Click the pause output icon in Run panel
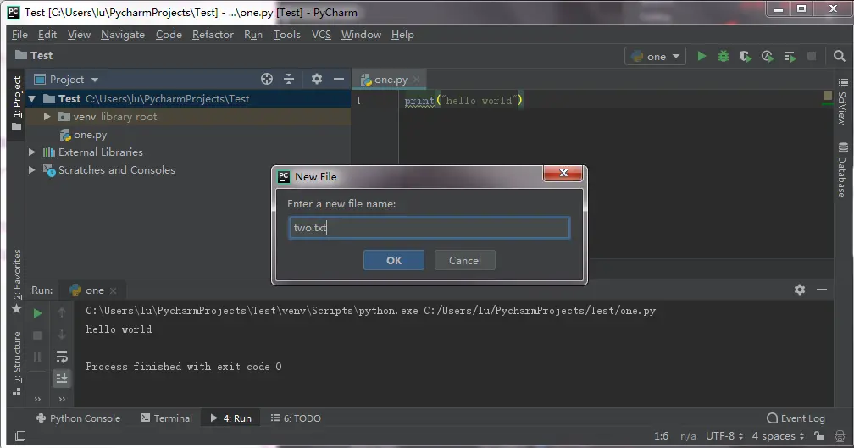854x448 pixels. point(37,357)
